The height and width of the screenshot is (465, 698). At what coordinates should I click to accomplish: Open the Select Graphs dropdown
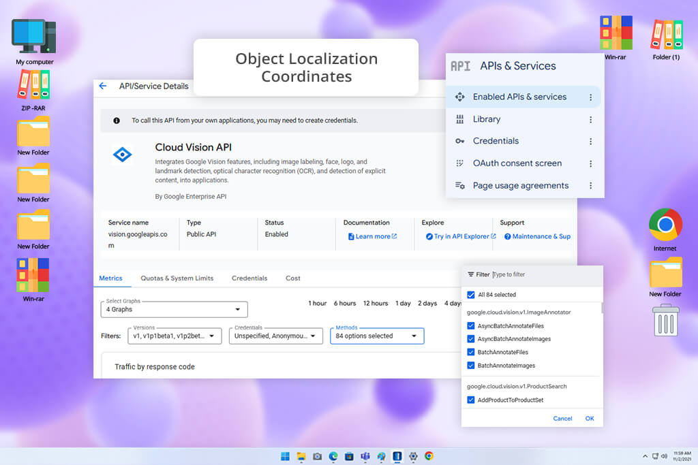point(174,309)
